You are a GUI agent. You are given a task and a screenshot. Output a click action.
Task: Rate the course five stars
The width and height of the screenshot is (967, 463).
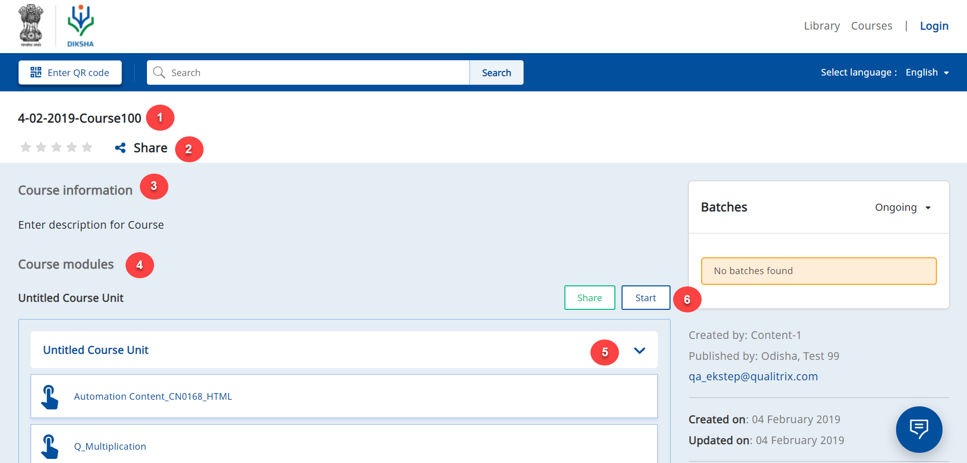(87, 148)
